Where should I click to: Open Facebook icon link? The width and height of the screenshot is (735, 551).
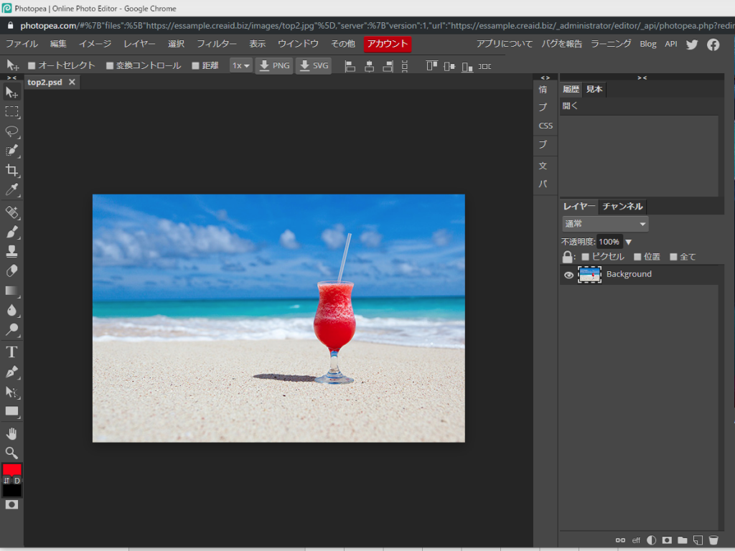[x=713, y=44]
